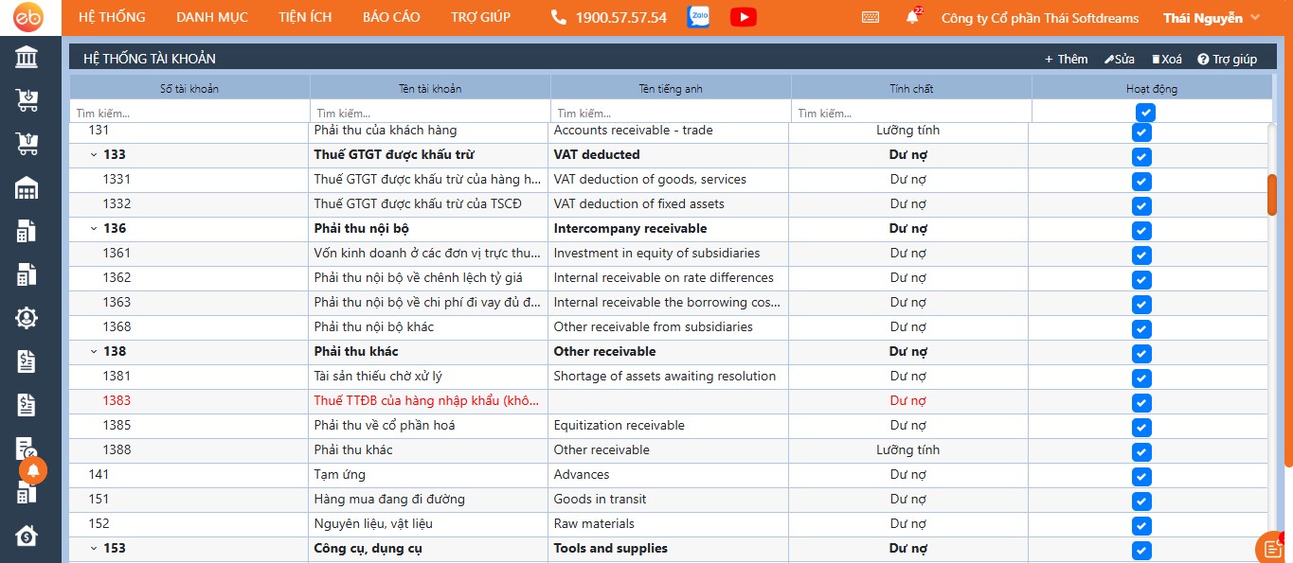Image resolution: width=1293 pixels, height=563 pixels.
Task: Click the Thêm button to add account
Action: (x=1066, y=59)
